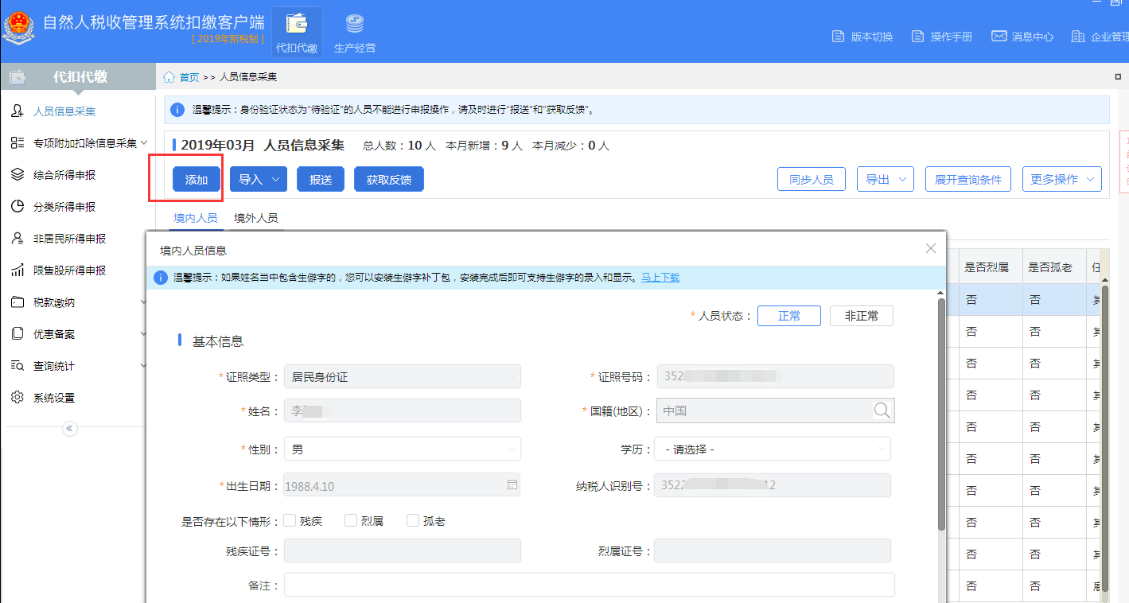Open the 更多操作 dropdown
This screenshot has width=1129, height=603.
click(x=1061, y=180)
